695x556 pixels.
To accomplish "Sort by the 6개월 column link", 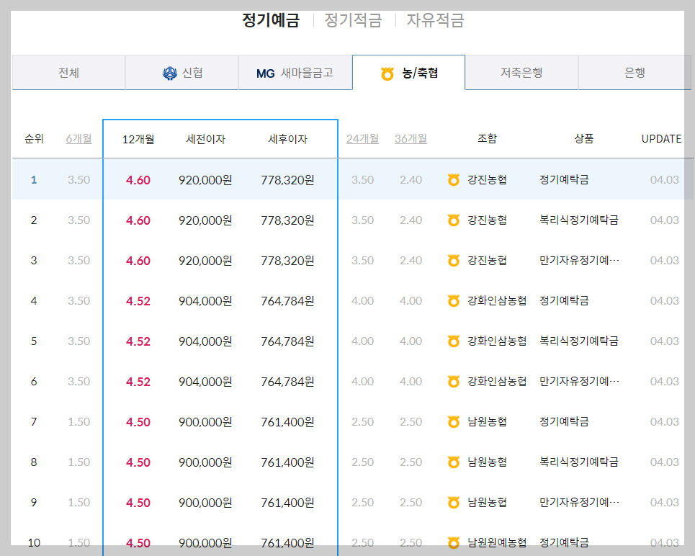I will [x=79, y=139].
